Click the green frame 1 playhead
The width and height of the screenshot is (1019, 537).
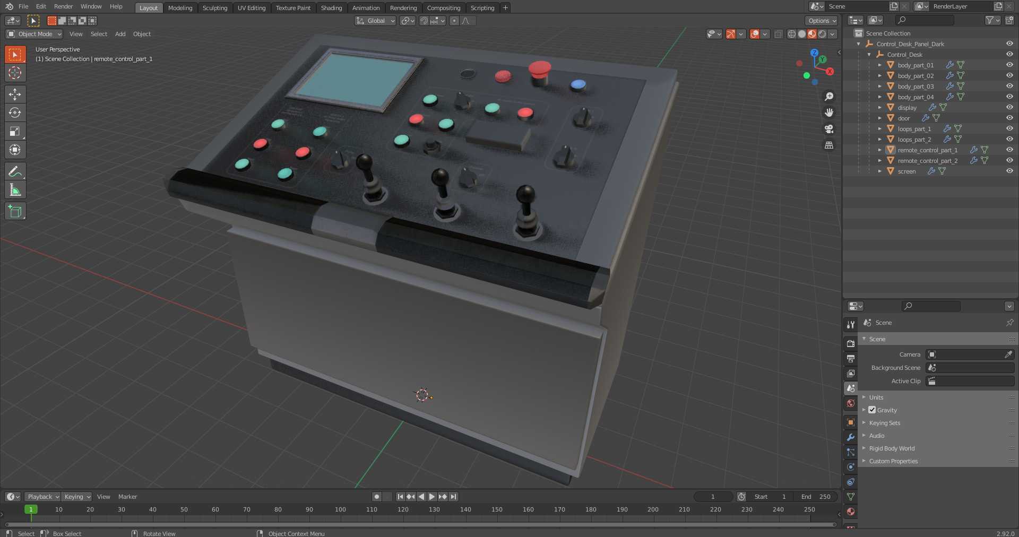coord(31,509)
